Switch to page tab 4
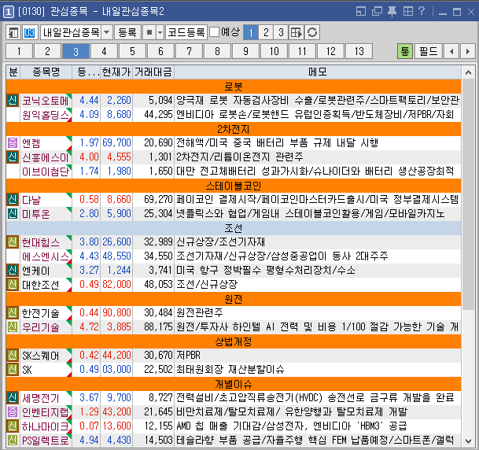479x450 pixels. pos(104,51)
